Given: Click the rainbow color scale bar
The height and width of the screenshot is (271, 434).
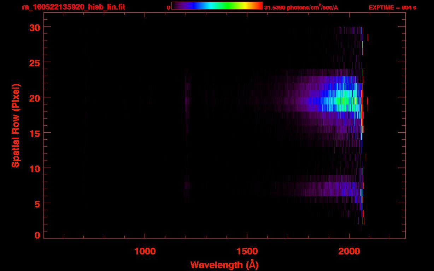Looking at the screenshot, I should pos(217,6).
